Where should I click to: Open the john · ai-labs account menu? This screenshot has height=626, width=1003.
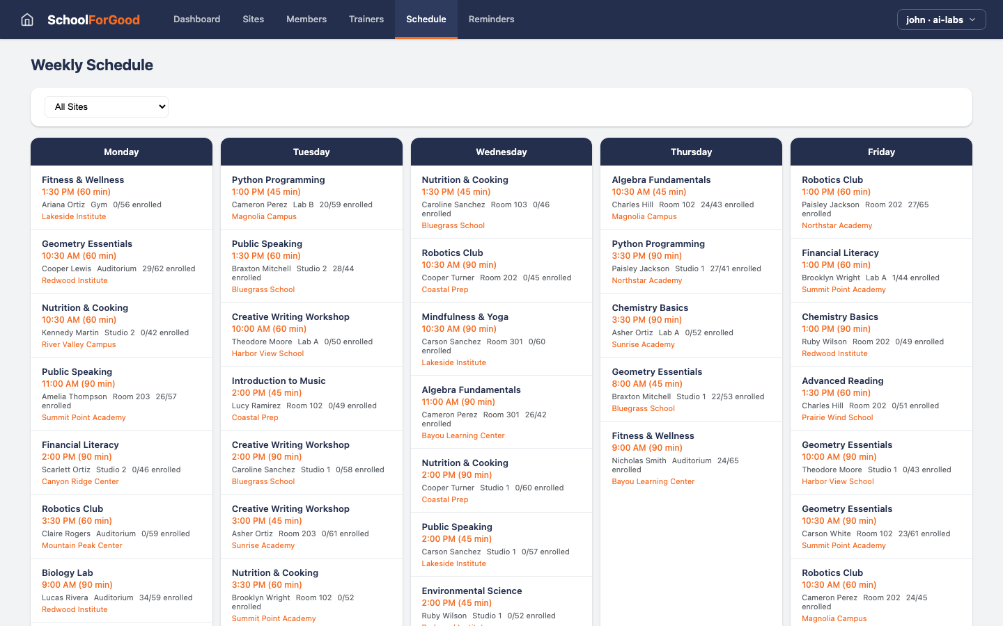941,19
